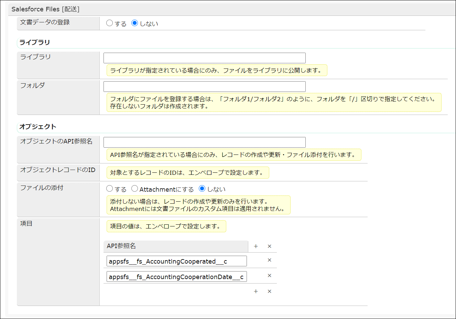Edit the appsfs__fs_AccountingCooperationDate__c field
The width and height of the screenshot is (456, 319).
[x=176, y=276]
